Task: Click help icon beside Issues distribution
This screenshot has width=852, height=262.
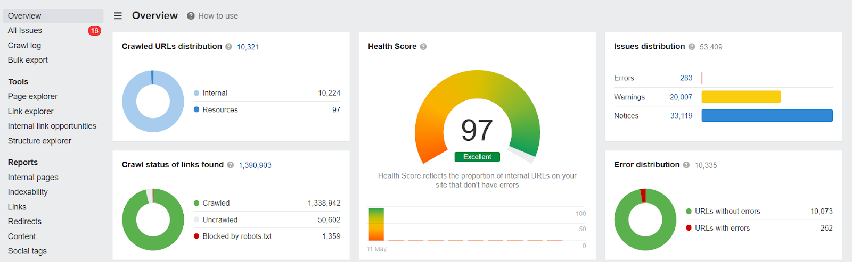Action: coord(692,47)
